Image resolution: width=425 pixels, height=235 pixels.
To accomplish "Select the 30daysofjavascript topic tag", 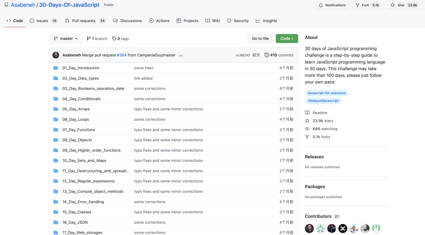I will pyautogui.click(x=323, y=100).
